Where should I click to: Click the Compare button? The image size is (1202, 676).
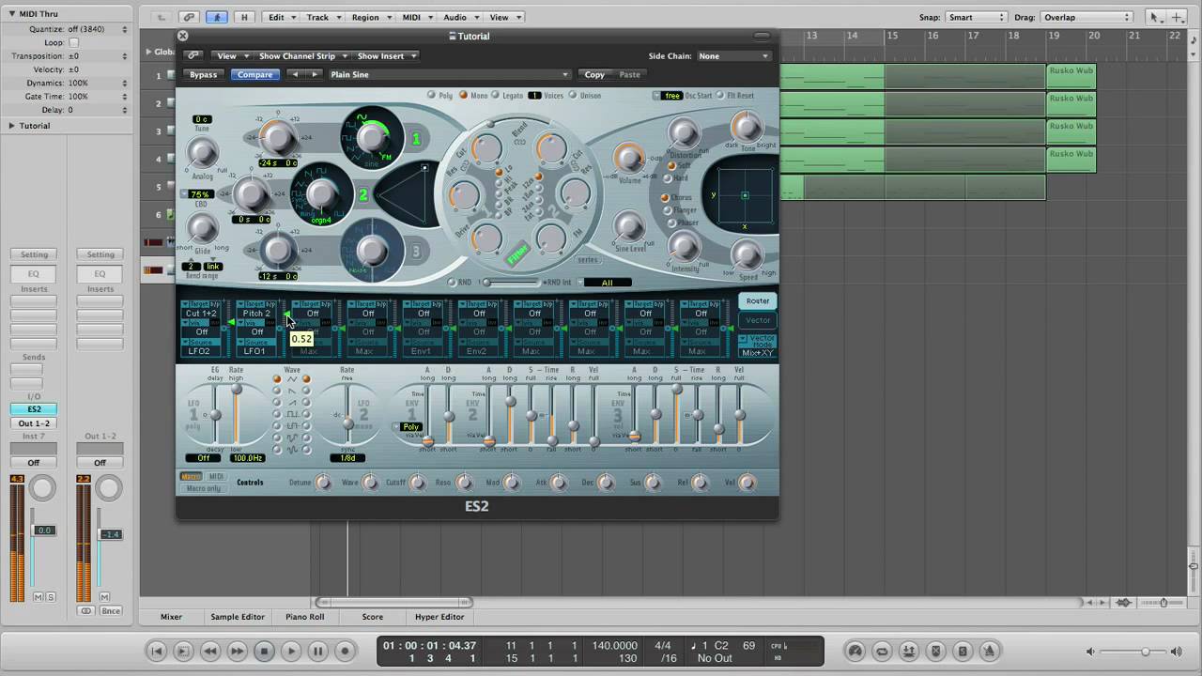(x=254, y=74)
